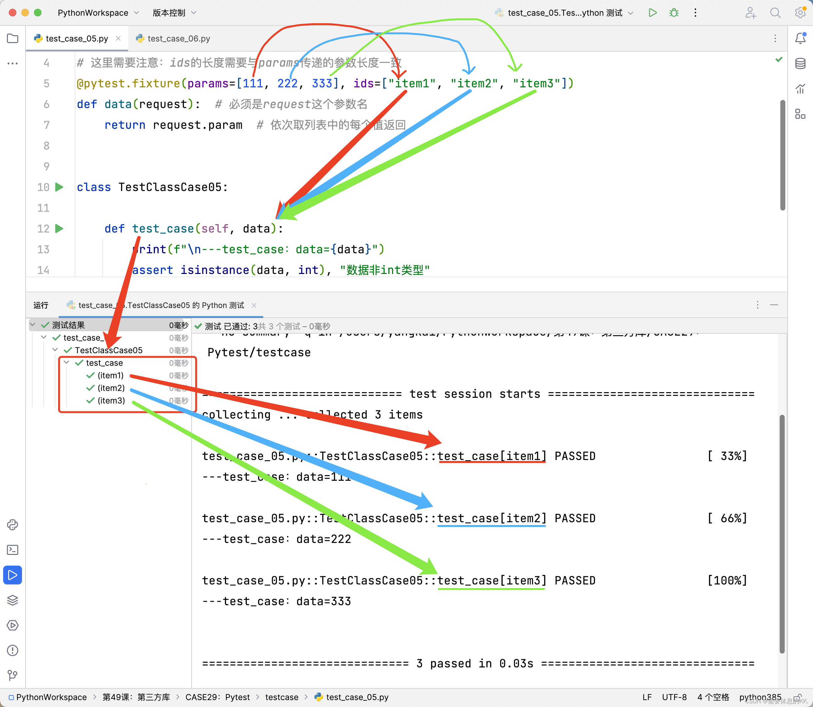Open the Notifications bell
The width and height of the screenshot is (813, 707).
pyautogui.click(x=800, y=38)
